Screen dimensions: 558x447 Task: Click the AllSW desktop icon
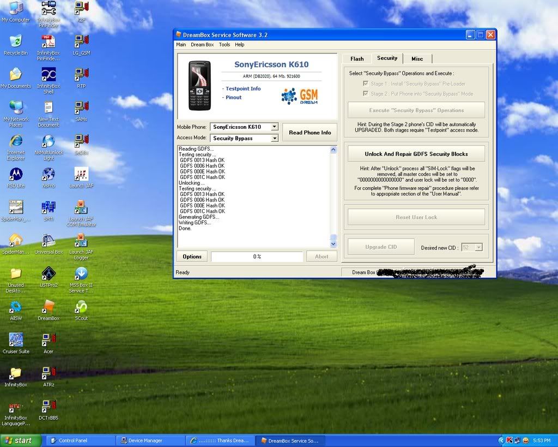pos(16,310)
